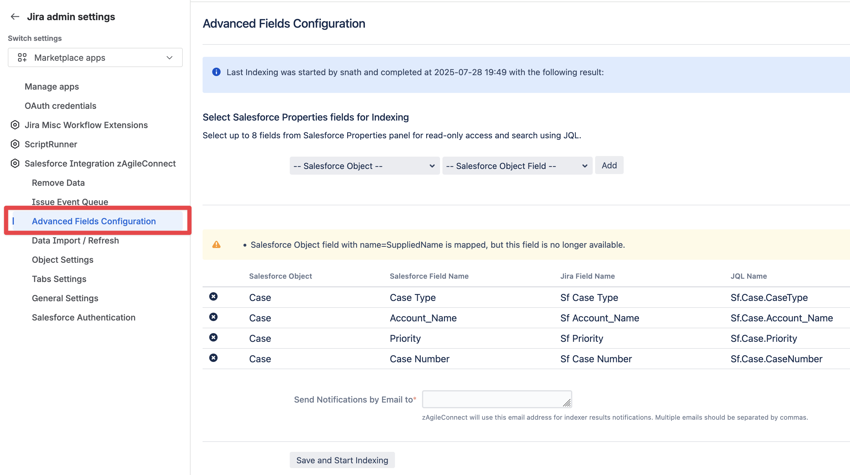This screenshot has width=850, height=475.
Task: Remove the Priority field mapping
Action: pos(213,337)
